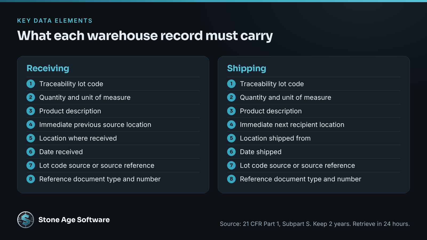Select badge 8 beside Shipping's Reference document row
This screenshot has height=240, width=427.
(231, 179)
